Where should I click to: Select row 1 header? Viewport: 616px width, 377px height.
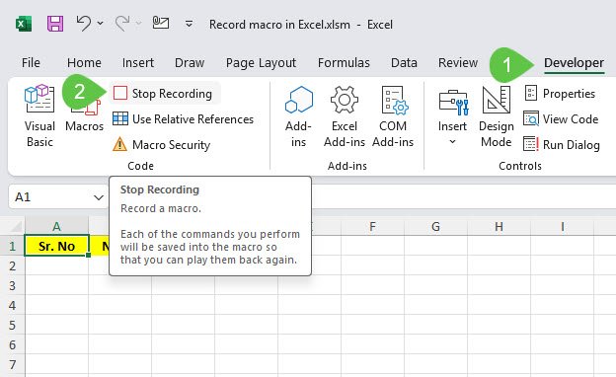(x=12, y=246)
